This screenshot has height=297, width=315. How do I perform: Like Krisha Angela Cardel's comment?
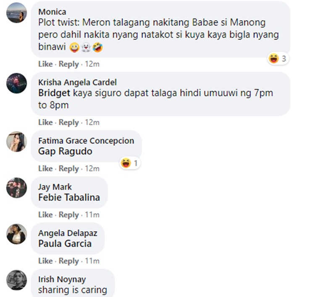coord(45,122)
